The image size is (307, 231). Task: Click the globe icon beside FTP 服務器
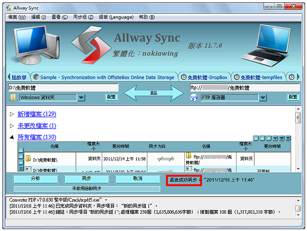(194, 97)
